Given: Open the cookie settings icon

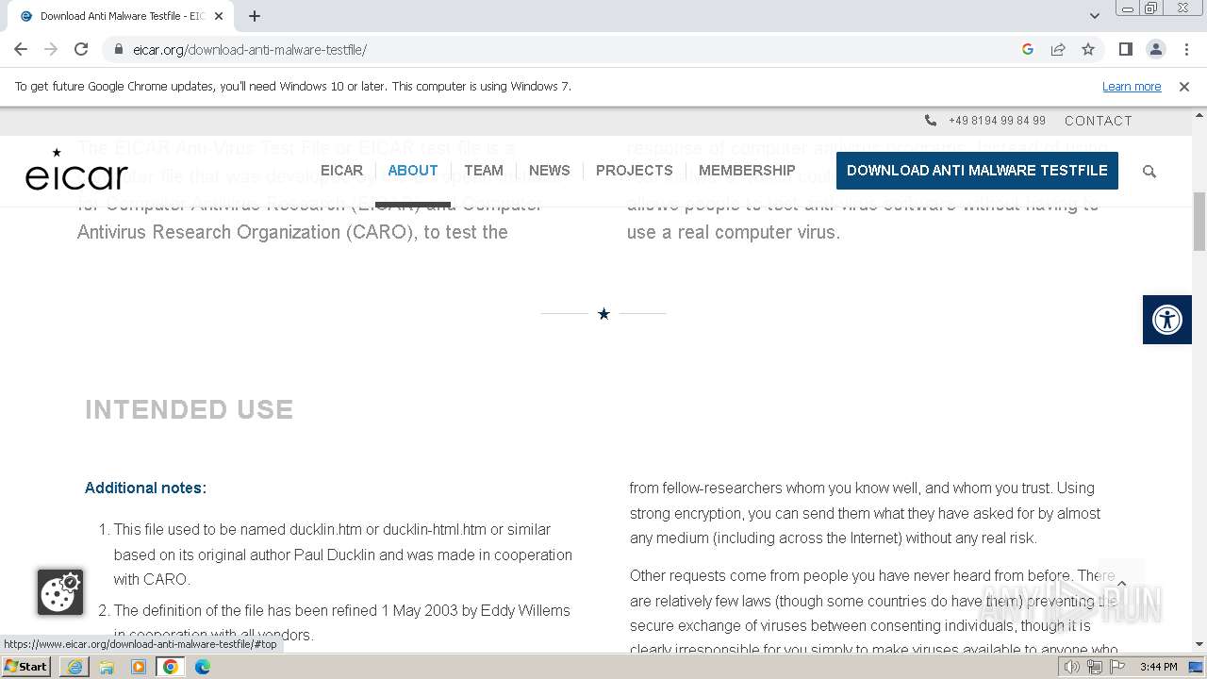Looking at the screenshot, I should point(60,592).
